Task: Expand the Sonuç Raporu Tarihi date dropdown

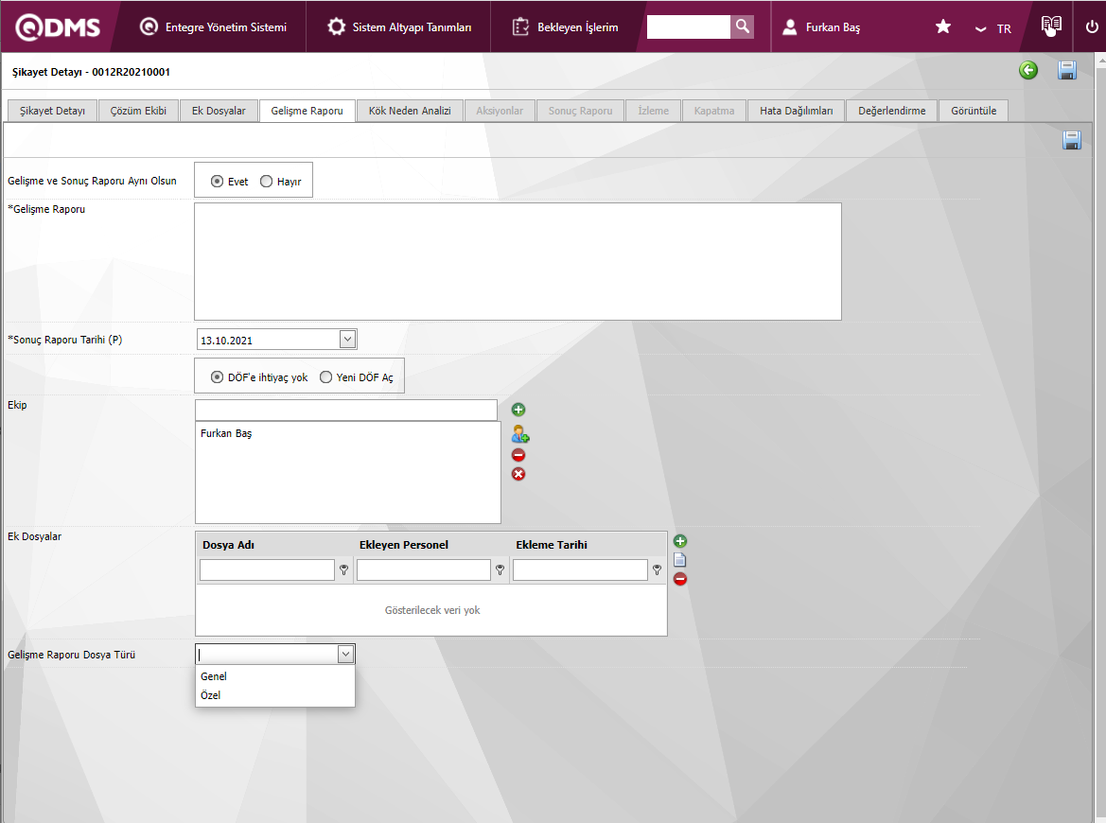Action: click(x=347, y=340)
